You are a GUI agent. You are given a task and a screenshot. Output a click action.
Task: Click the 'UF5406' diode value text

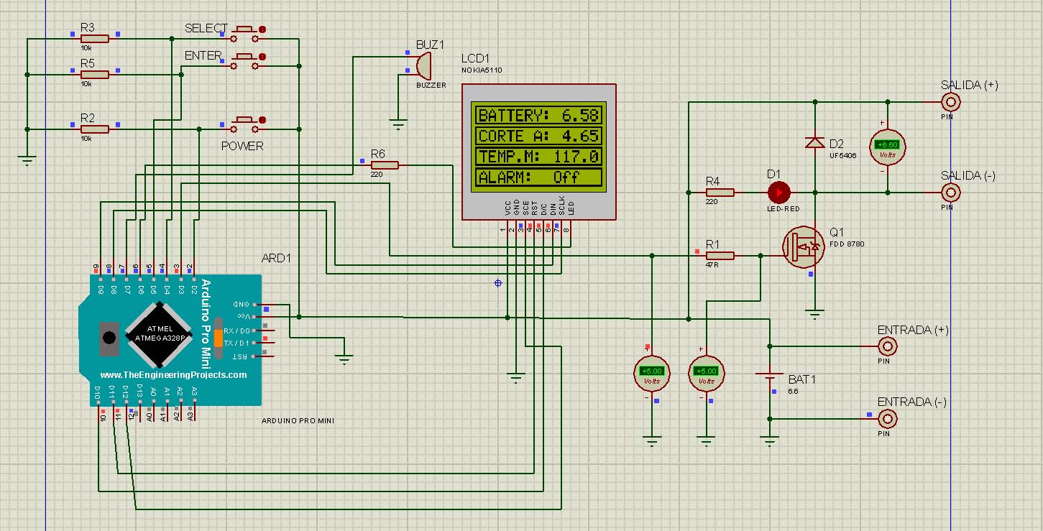(x=843, y=154)
